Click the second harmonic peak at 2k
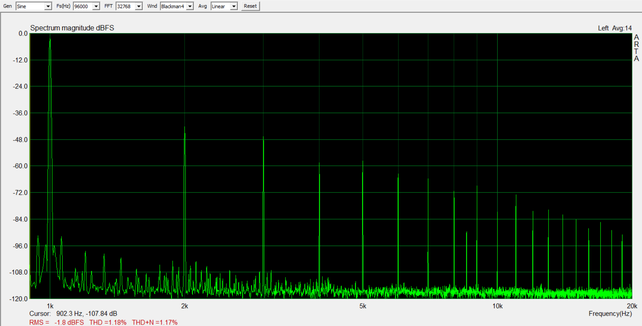The image size is (642, 326). (184, 128)
